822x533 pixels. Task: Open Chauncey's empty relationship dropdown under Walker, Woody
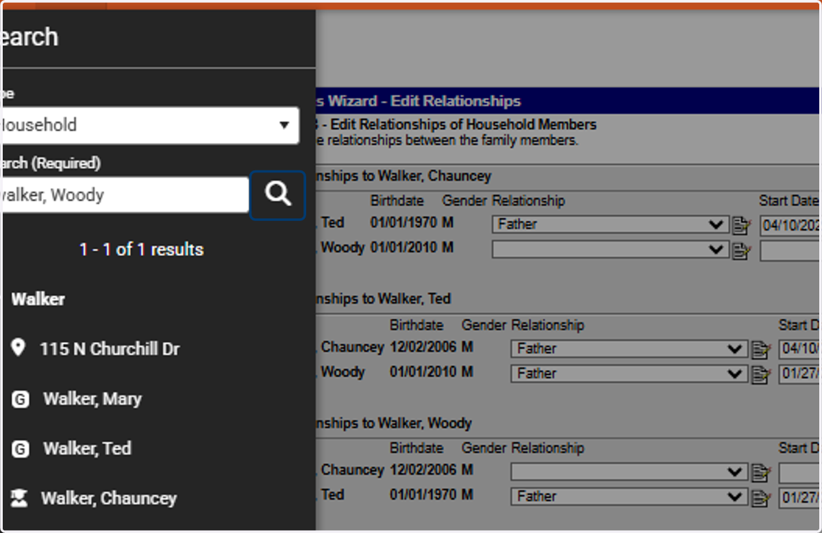630,472
